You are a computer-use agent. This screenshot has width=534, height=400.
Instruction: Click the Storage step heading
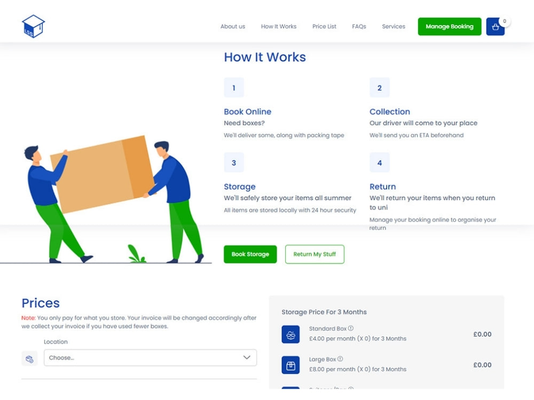(240, 187)
